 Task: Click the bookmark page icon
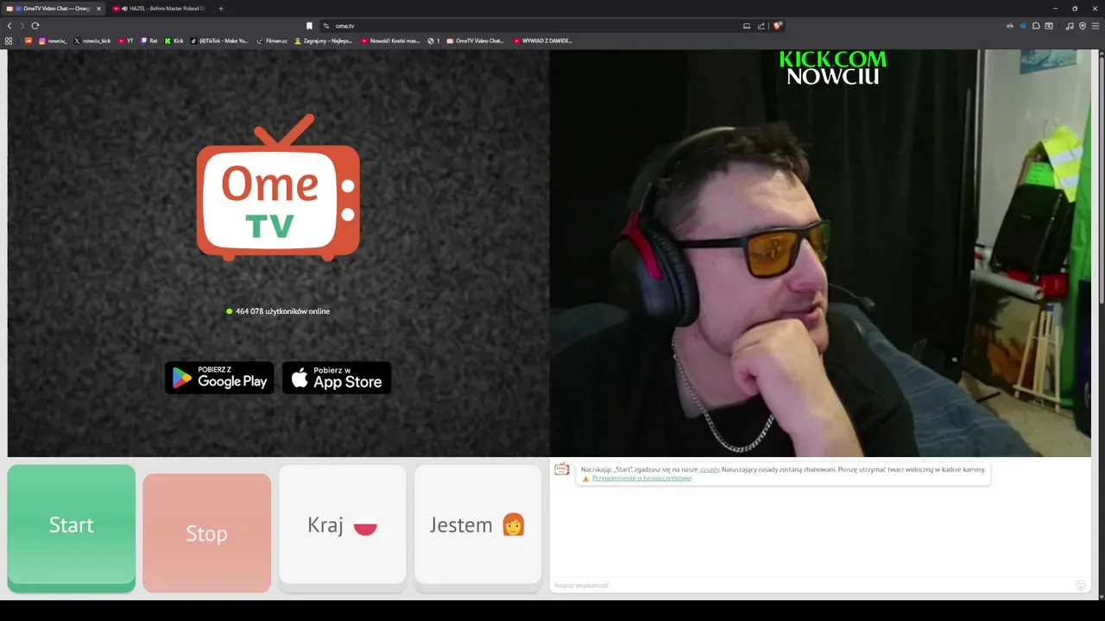point(309,26)
